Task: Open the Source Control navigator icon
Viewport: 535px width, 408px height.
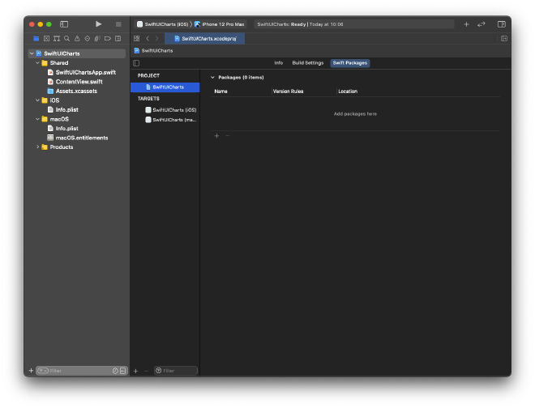Action: [46, 38]
